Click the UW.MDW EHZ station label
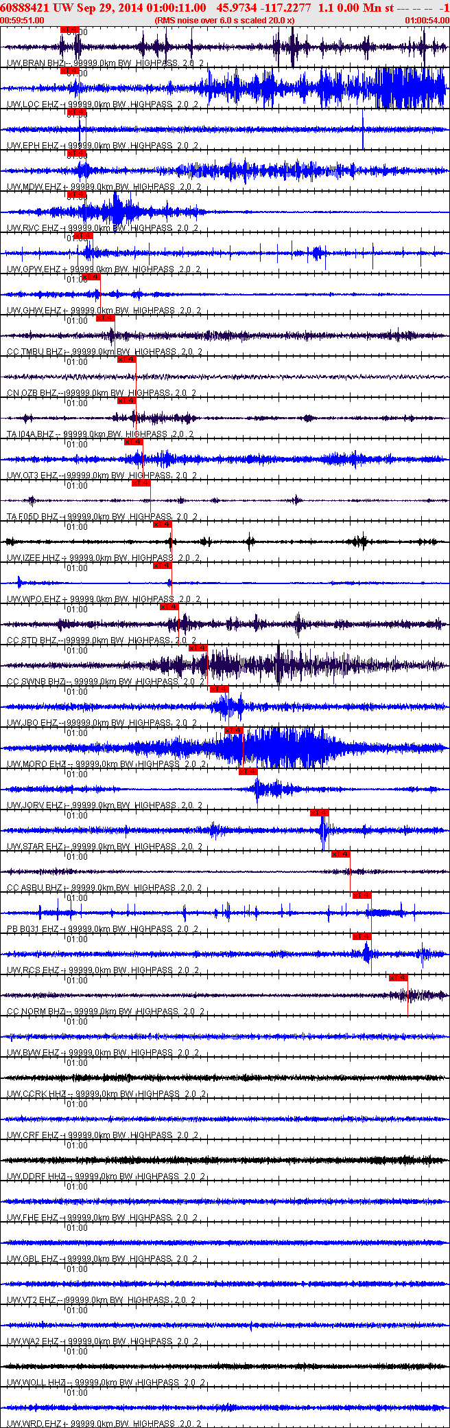450x1428 pixels. 34,187
